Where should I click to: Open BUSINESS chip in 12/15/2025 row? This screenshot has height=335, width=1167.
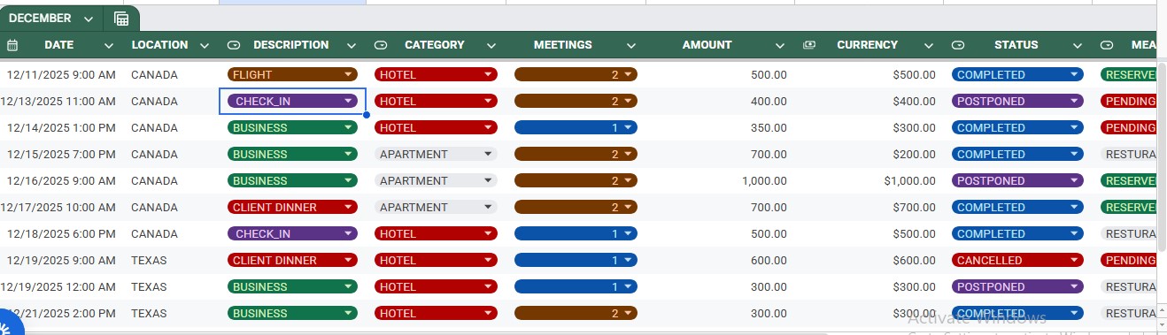349,155
